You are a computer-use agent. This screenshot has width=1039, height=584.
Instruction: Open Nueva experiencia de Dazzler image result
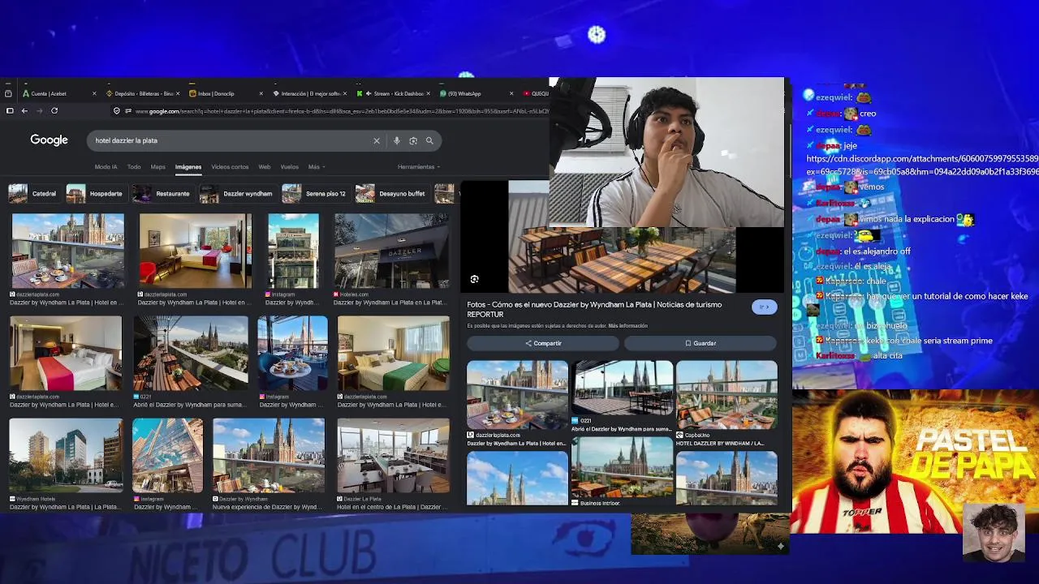(x=269, y=455)
